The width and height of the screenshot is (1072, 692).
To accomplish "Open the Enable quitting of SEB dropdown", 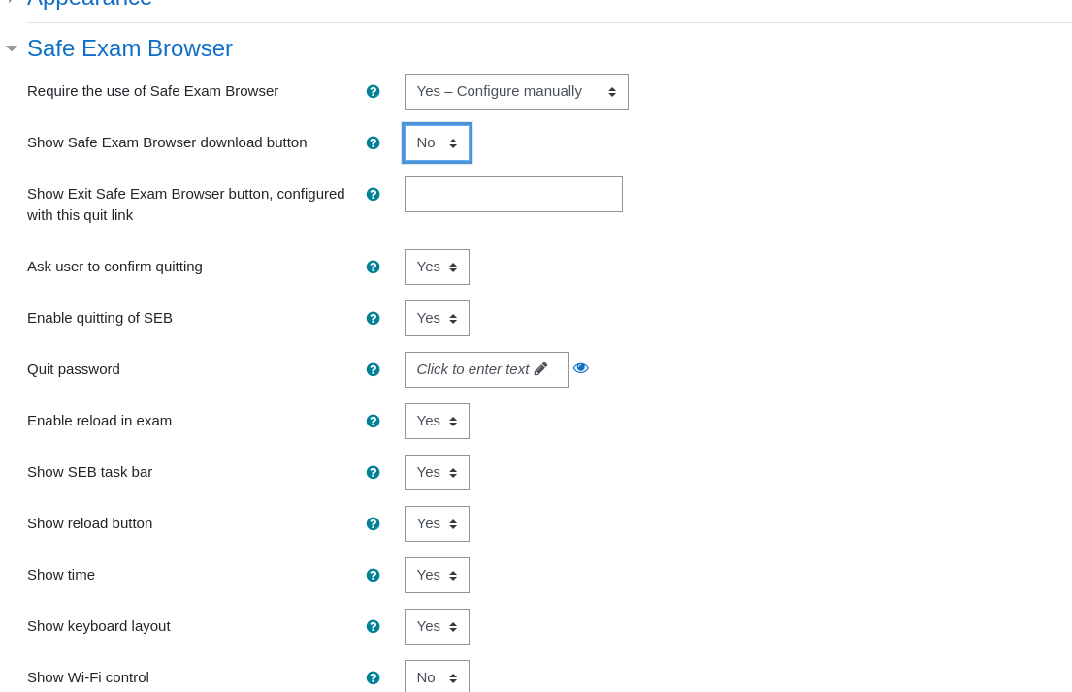I will tap(437, 318).
